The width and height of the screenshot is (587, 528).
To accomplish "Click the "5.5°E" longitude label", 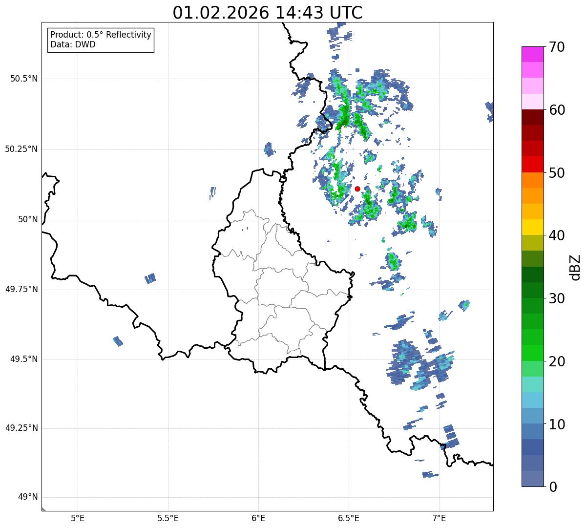I will [168, 518].
